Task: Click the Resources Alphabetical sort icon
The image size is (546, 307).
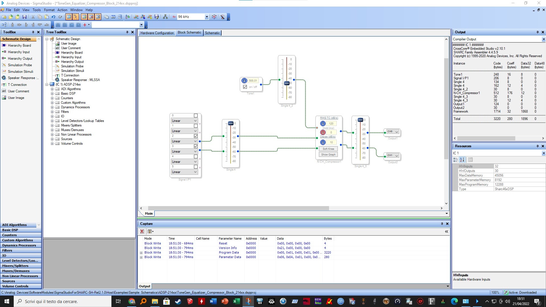Action: click(x=462, y=160)
